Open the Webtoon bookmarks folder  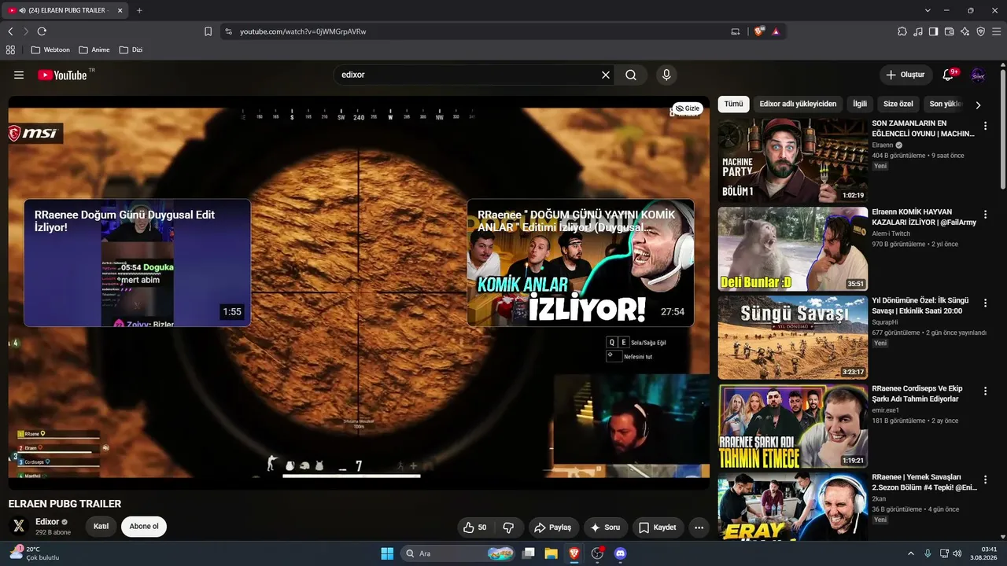[x=50, y=50]
